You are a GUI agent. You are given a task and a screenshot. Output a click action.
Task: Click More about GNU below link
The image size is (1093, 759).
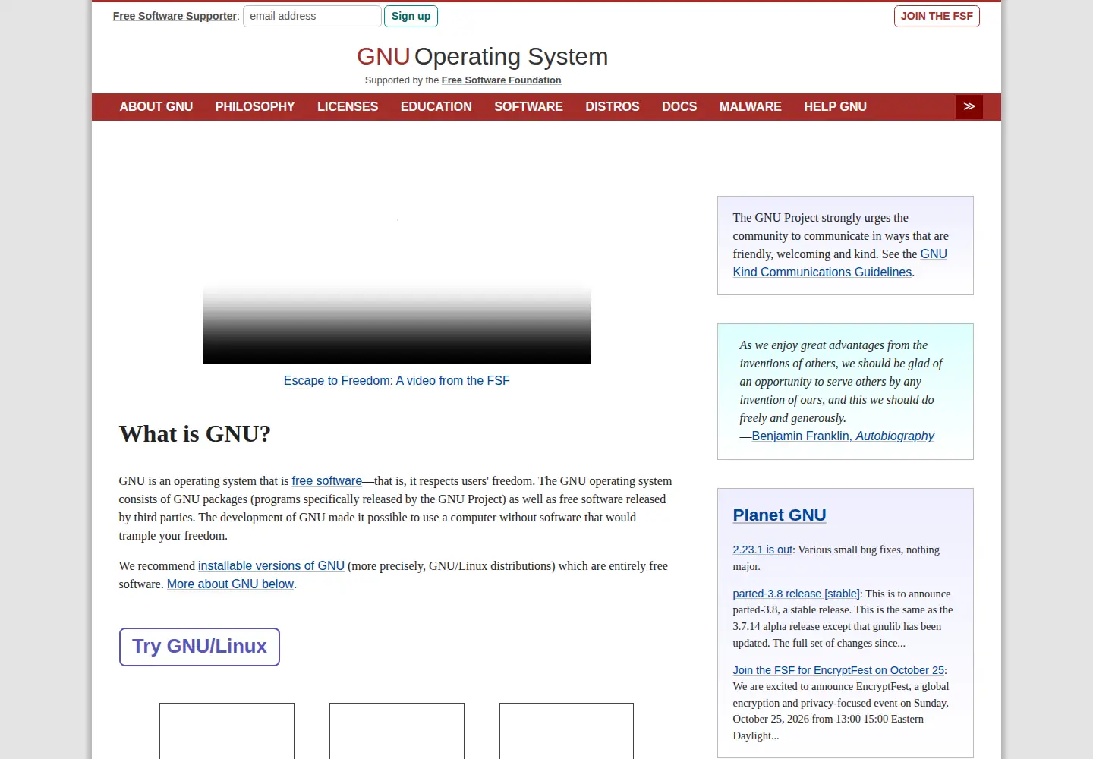coord(230,584)
